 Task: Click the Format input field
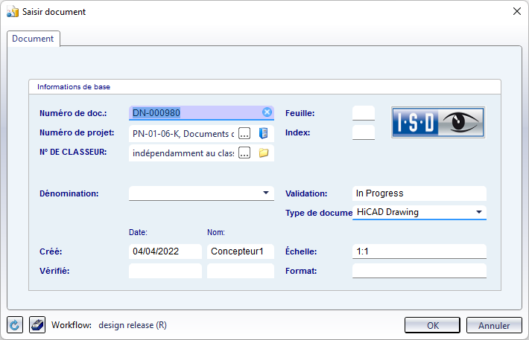[x=419, y=271]
